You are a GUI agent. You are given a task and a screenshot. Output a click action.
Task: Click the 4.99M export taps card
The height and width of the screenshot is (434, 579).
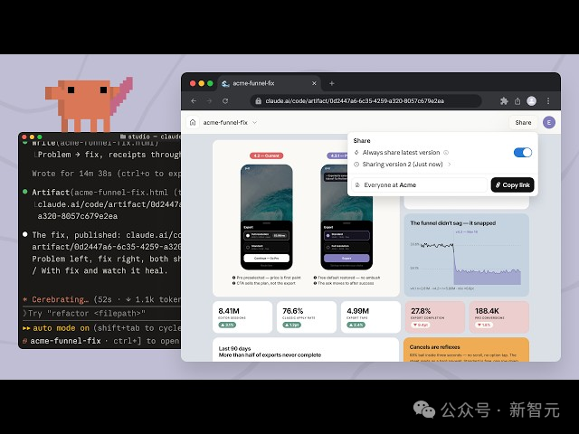click(371, 317)
